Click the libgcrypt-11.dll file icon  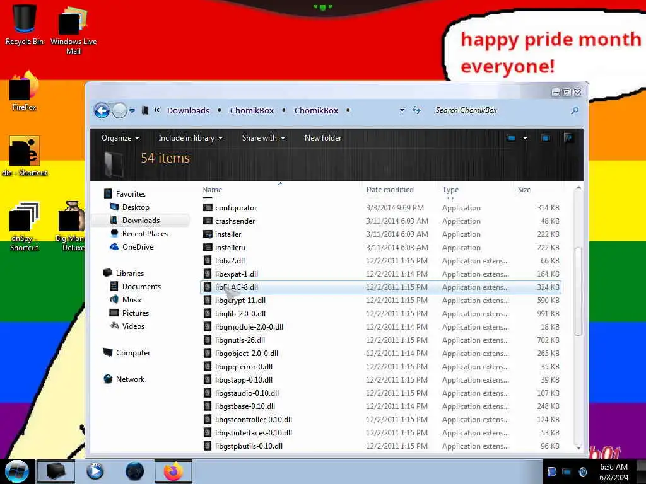208,301
